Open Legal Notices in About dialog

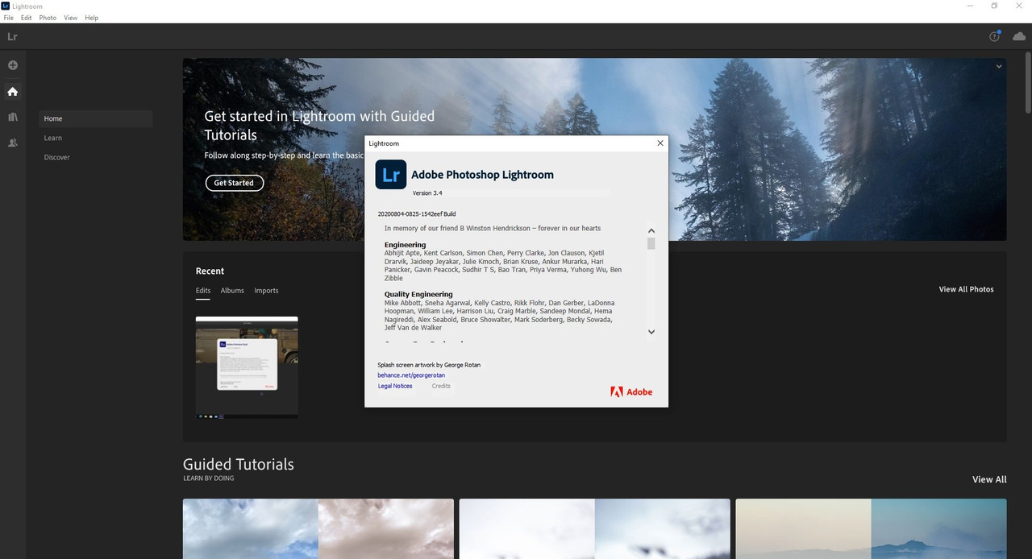(395, 387)
